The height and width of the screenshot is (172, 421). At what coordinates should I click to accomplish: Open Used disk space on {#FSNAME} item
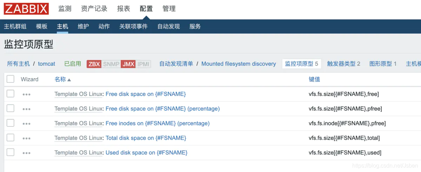click(x=147, y=153)
